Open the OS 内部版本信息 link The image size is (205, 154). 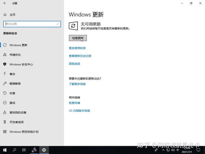point(80,111)
